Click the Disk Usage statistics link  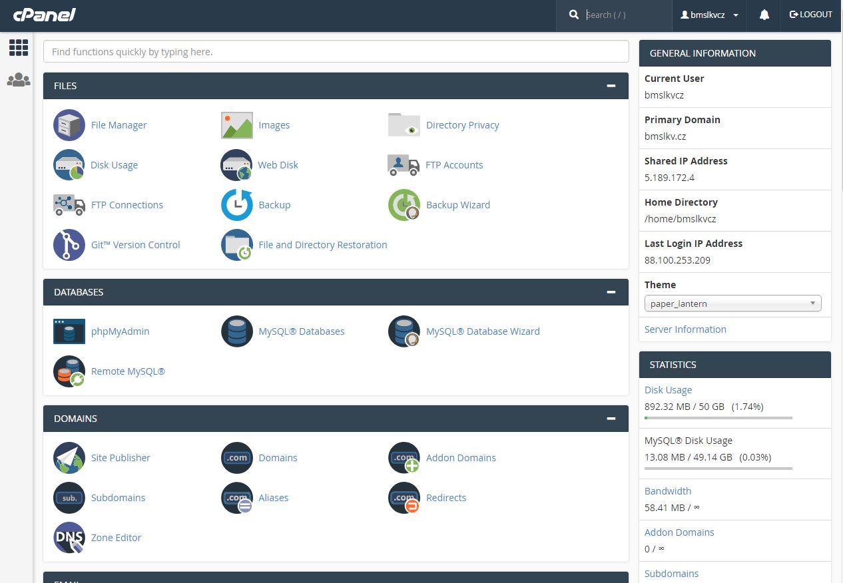point(668,390)
